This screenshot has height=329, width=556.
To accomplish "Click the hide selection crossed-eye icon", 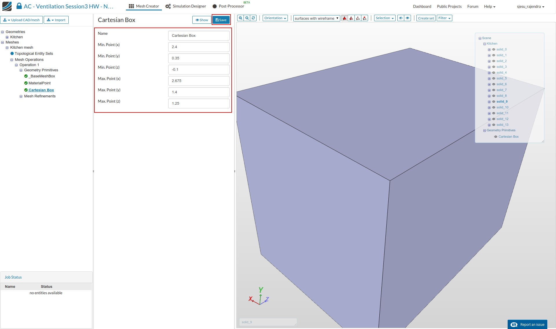I will click(x=401, y=18).
